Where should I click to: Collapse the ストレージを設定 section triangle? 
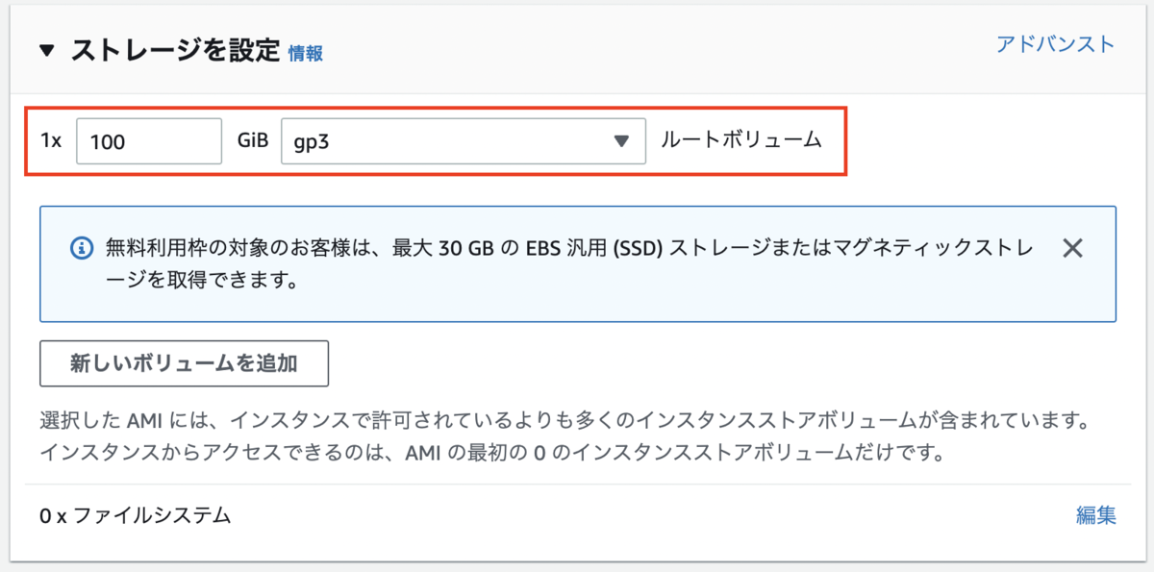[x=47, y=51]
